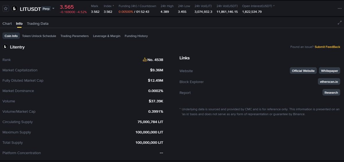Add LITUSDT to favorites with star icon
Viewport: 344px width, 162px height.
pyautogui.click(x=5, y=9)
